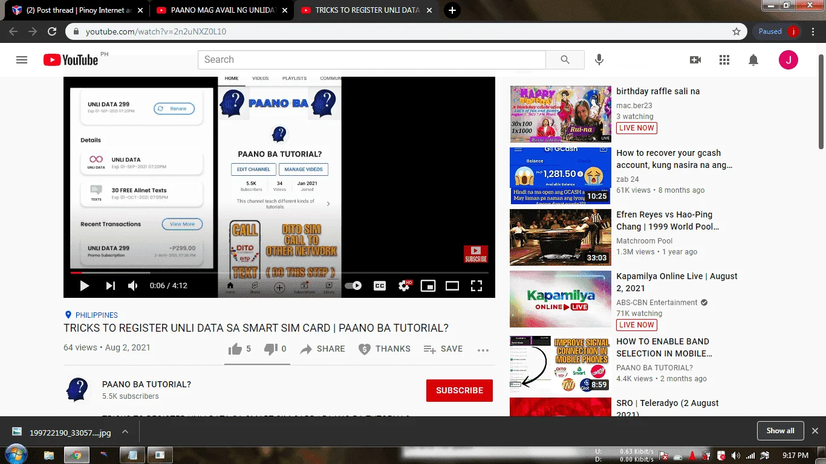The image size is (826, 464).
Task: Enter full screen mode
Action: pyautogui.click(x=476, y=286)
